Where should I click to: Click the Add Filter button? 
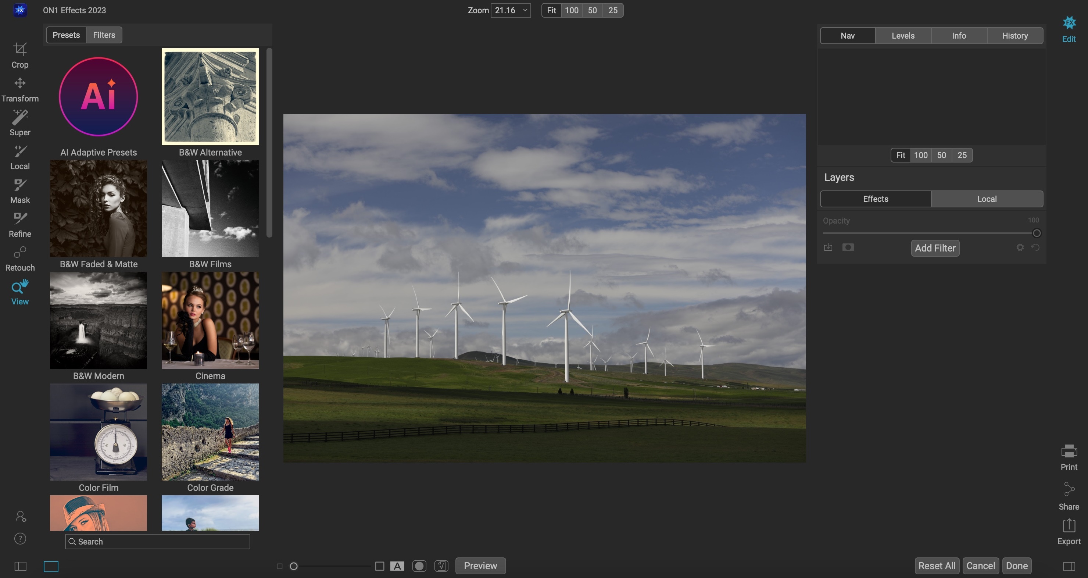[935, 248]
